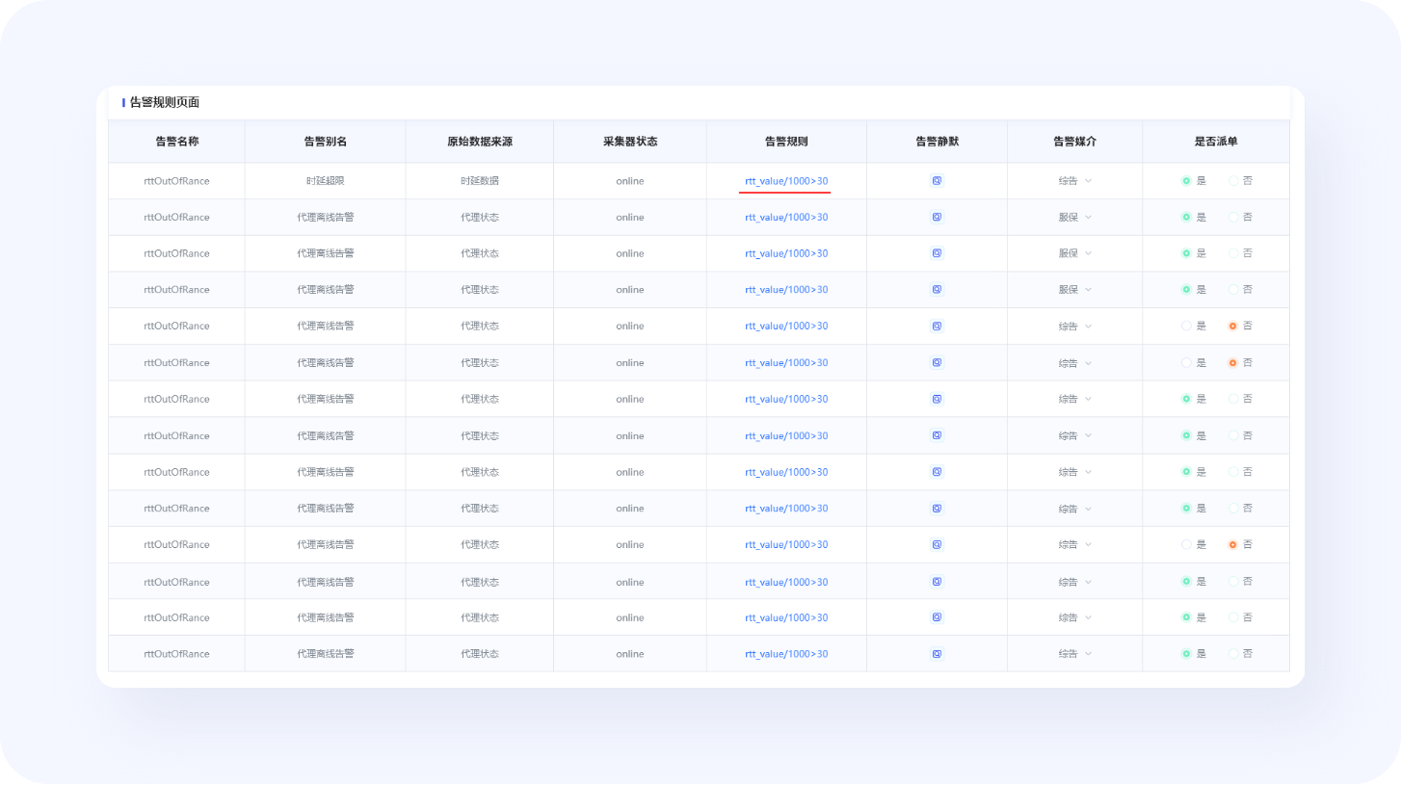This screenshot has height=786, width=1401.
Task: Click 代理离线告警 cell in the bottom row
Action: click(x=325, y=654)
